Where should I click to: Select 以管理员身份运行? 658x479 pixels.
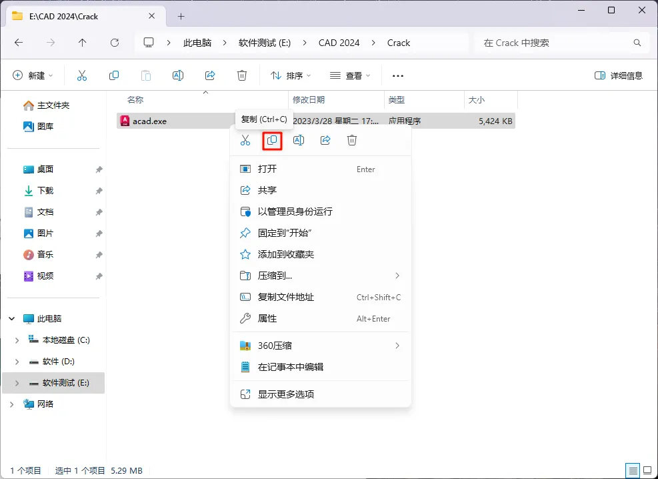(x=321, y=211)
